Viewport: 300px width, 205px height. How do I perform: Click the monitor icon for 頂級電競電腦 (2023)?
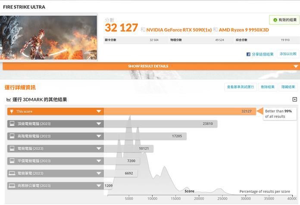(x=12, y=124)
